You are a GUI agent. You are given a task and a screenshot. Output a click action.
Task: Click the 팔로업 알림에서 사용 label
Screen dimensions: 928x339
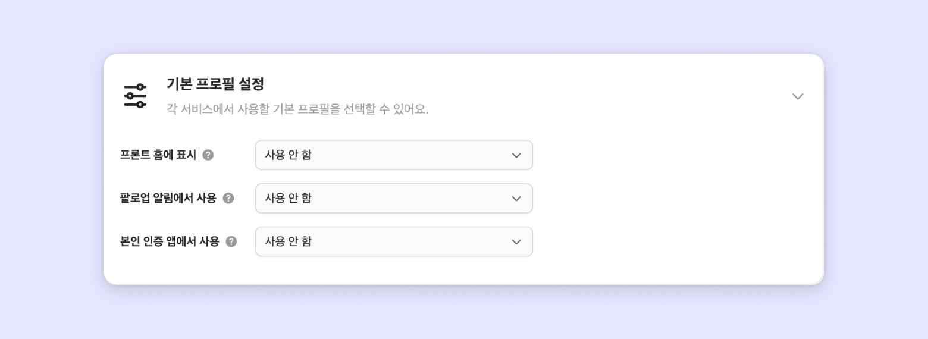tap(168, 199)
